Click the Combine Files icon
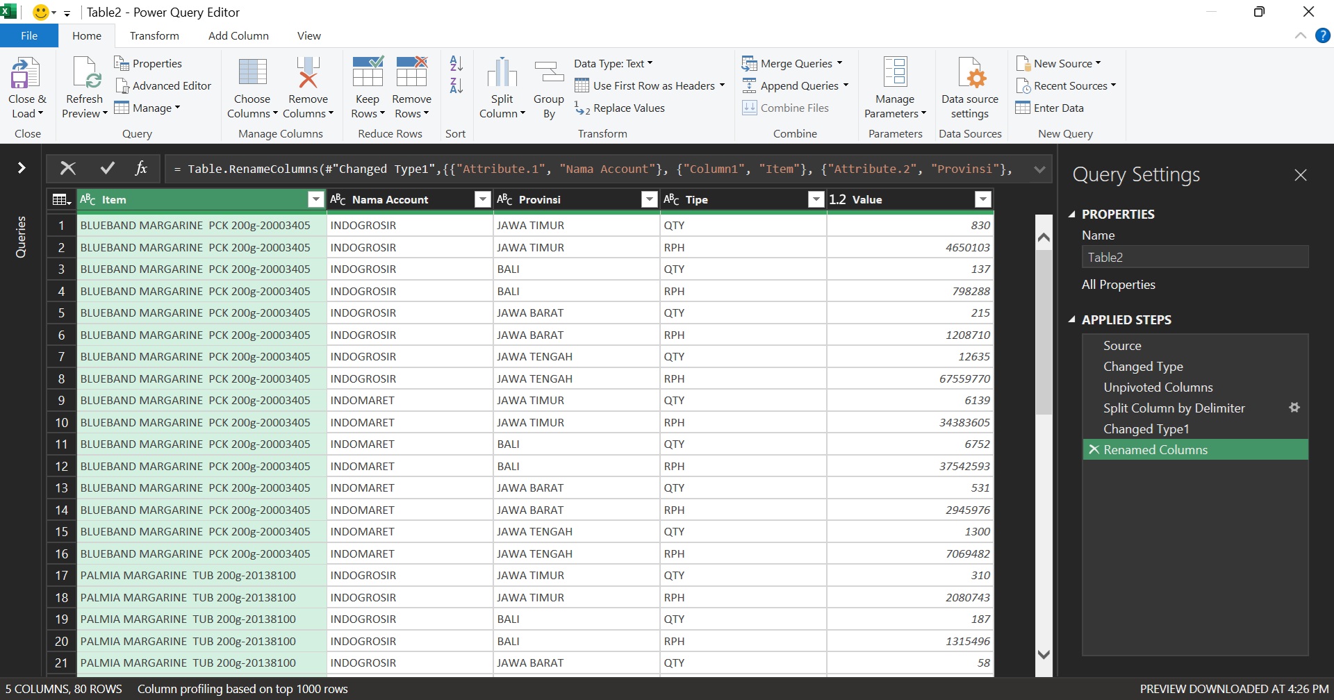The width and height of the screenshot is (1334, 700). click(749, 108)
